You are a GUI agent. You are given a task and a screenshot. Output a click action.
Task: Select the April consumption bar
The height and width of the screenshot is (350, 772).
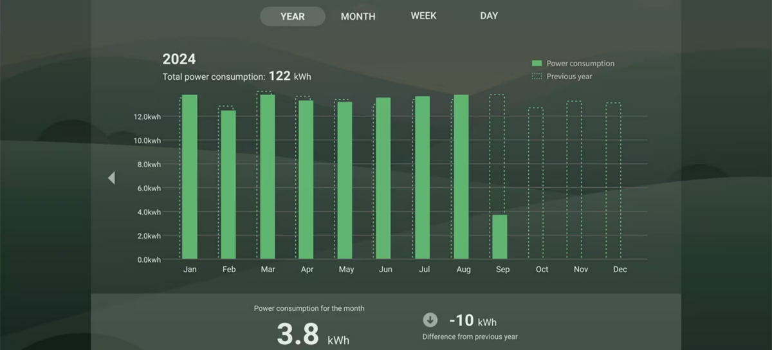pos(306,180)
